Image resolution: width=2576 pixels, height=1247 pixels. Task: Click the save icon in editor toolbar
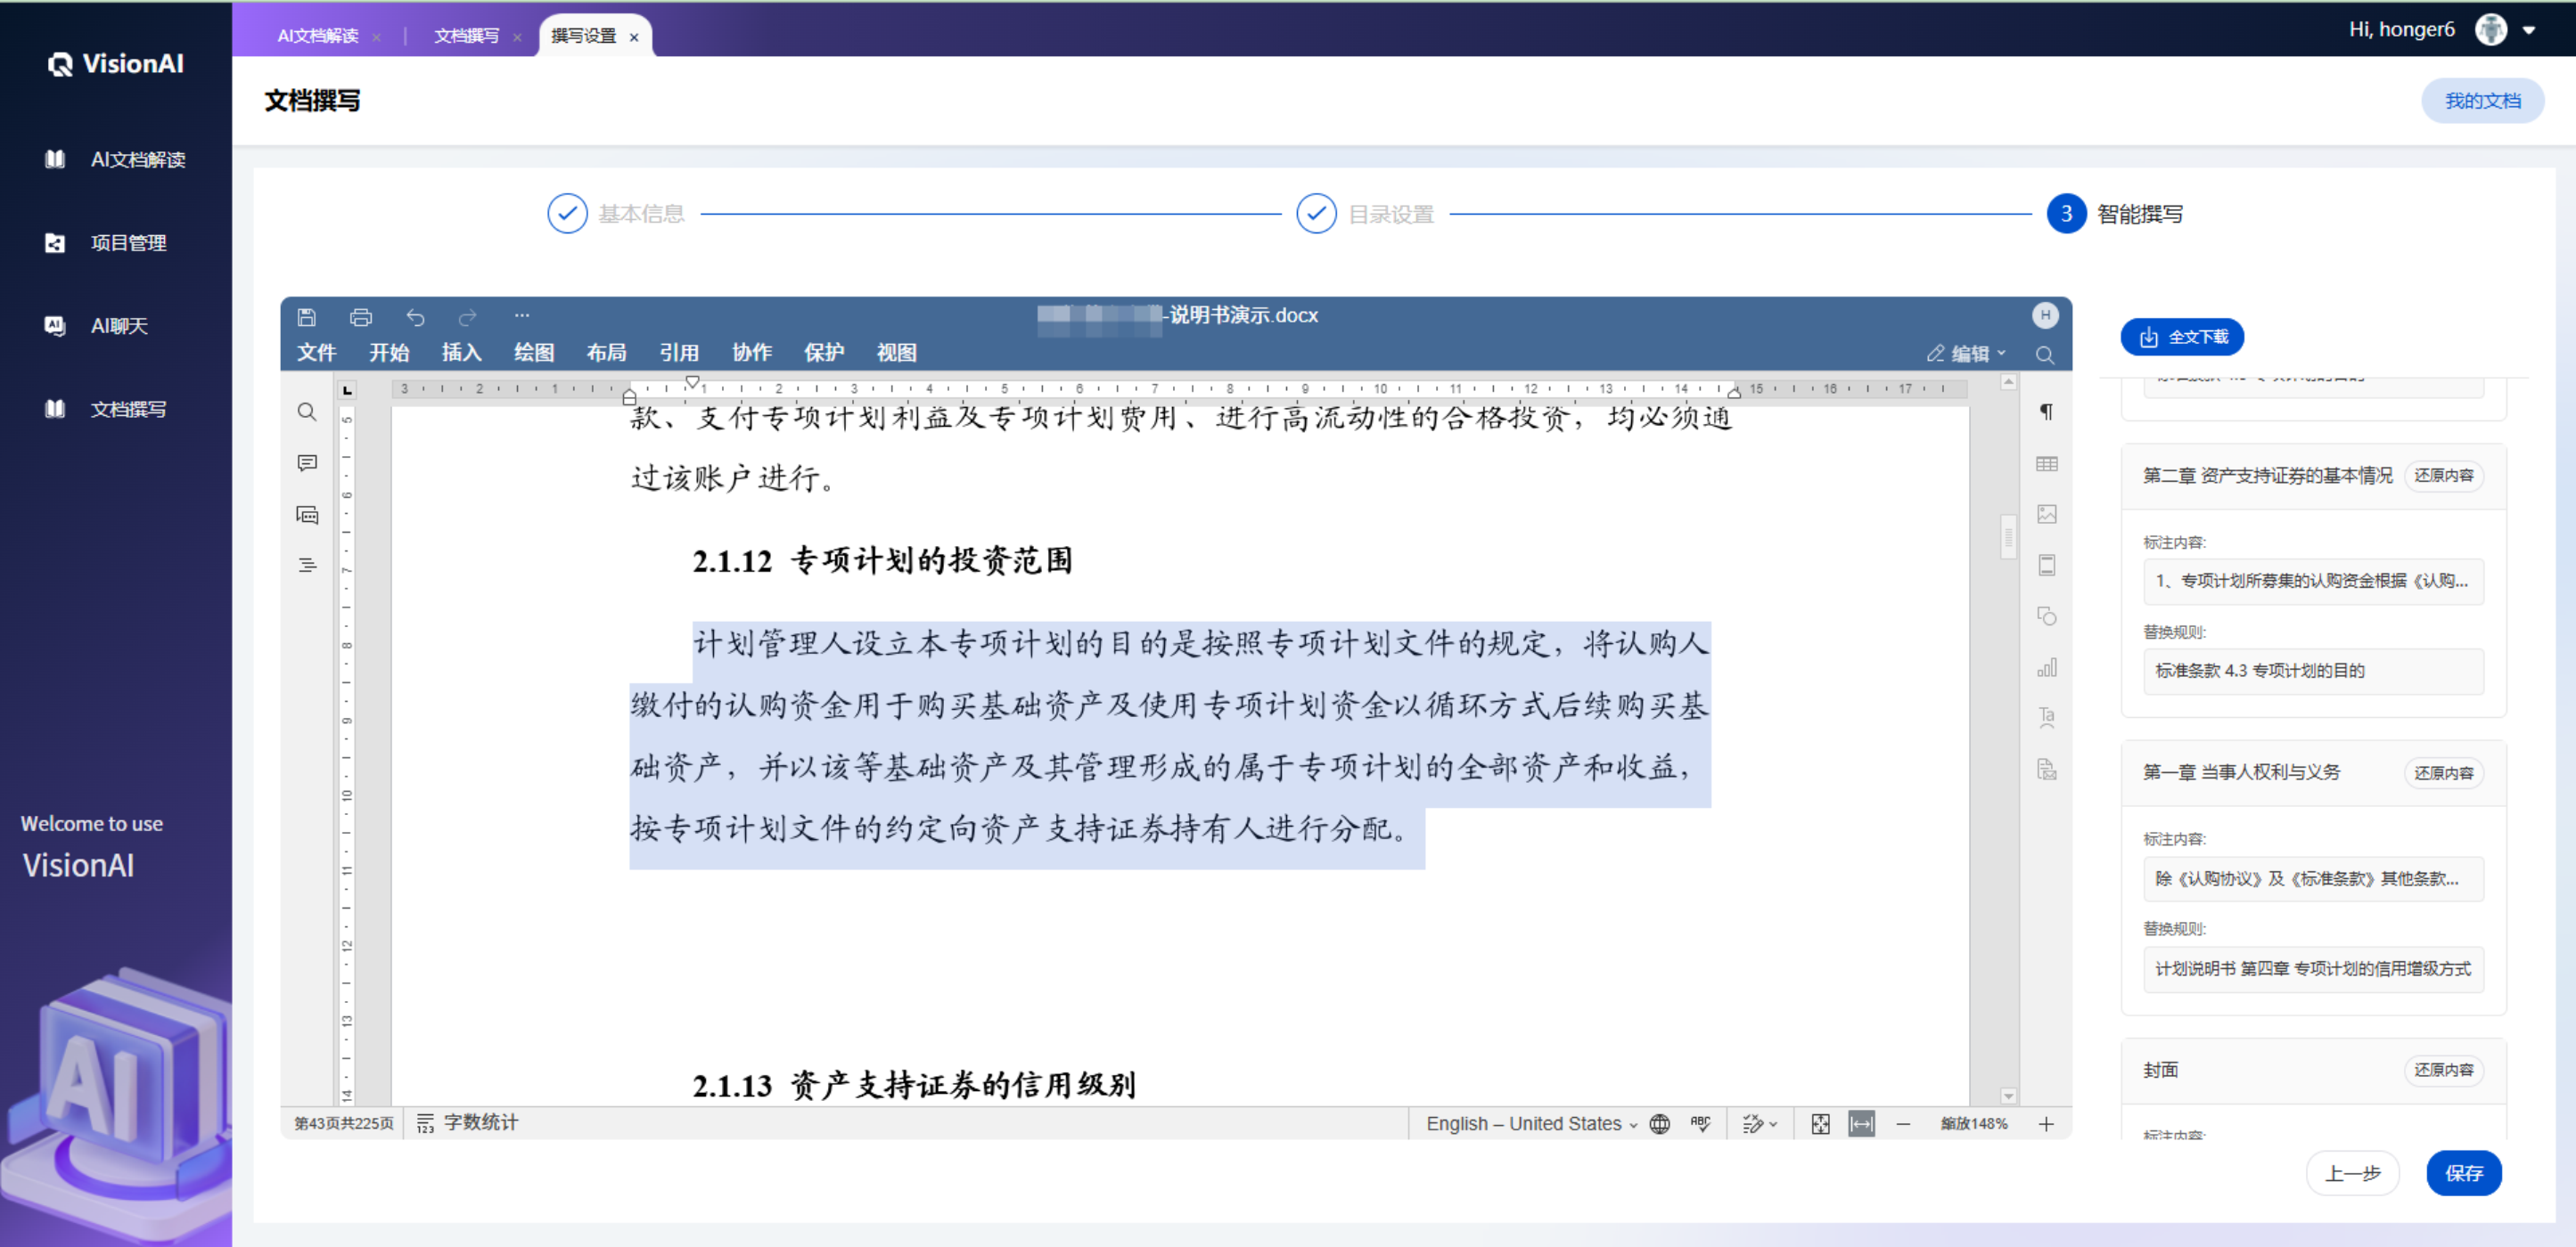click(307, 317)
